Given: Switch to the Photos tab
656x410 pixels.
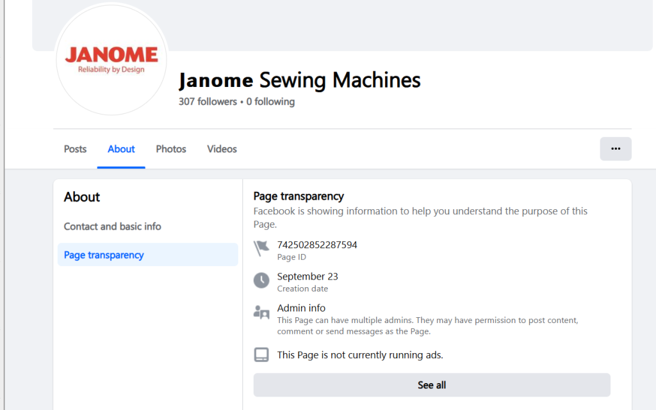Looking at the screenshot, I should click(x=171, y=149).
